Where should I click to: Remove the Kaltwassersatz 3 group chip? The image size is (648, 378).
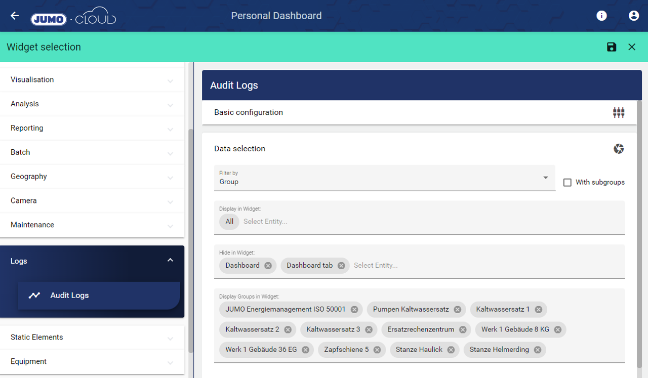pos(369,329)
